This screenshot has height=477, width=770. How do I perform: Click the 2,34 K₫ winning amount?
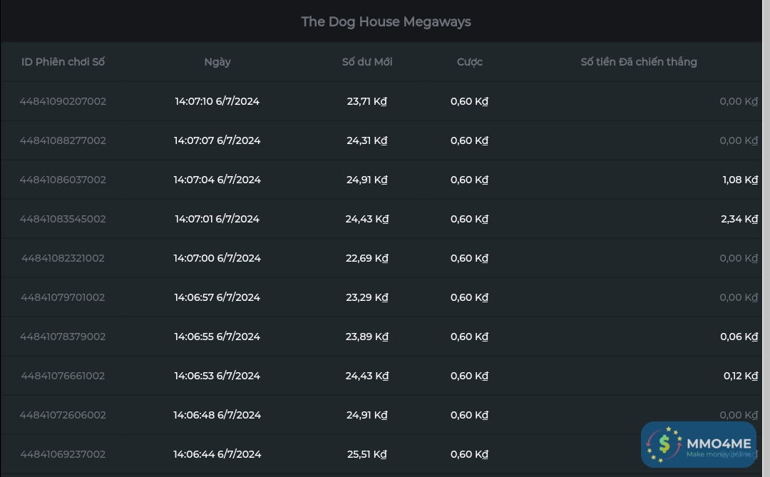click(x=739, y=219)
